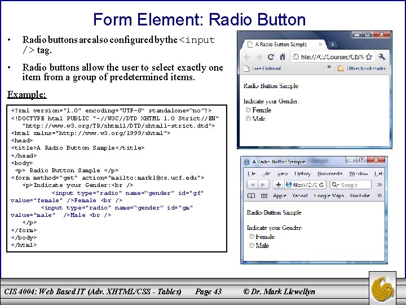Click '</form>' line in code box
The height and width of the screenshot is (305, 406).
point(24,230)
